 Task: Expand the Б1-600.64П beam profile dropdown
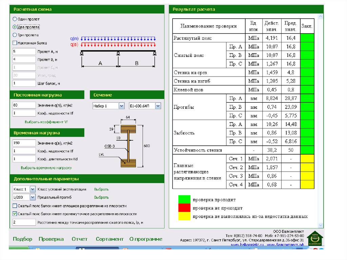(x=158, y=106)
